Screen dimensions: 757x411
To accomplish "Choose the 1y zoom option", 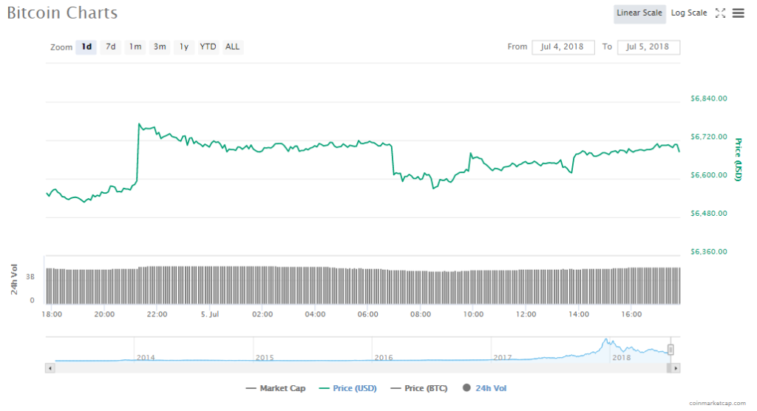I will click(183, 47).
